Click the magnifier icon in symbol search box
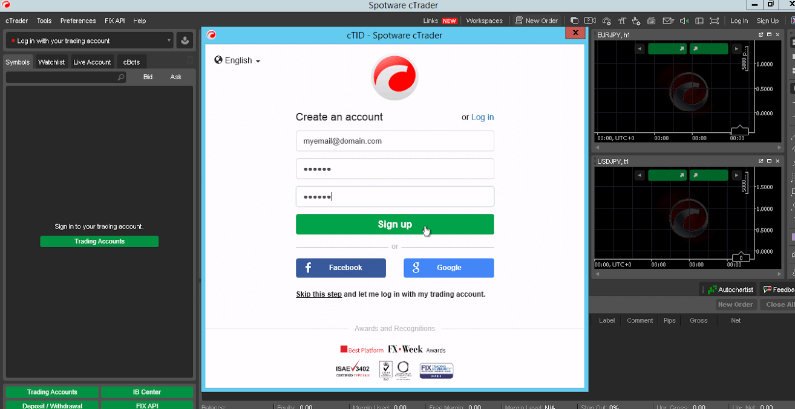Screen dimensions: 795x409 point(121,77)
